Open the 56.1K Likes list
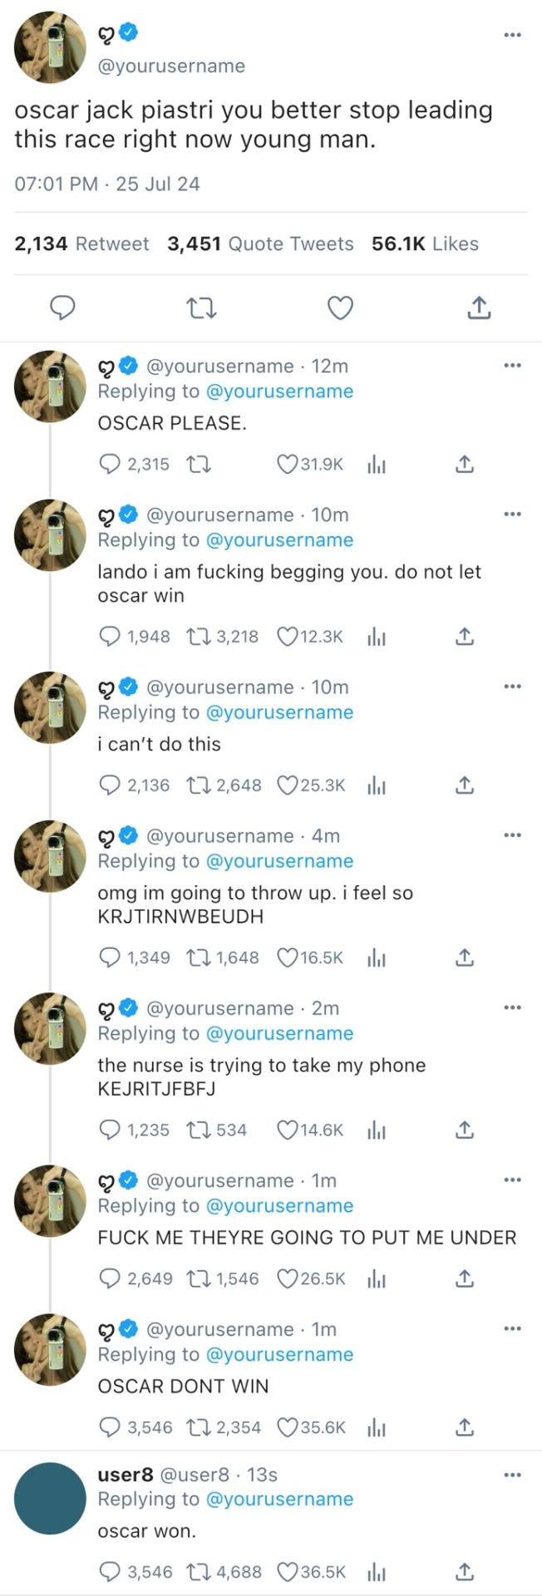The height and width of the screenshot is (1596, 542). coord(425,244)
